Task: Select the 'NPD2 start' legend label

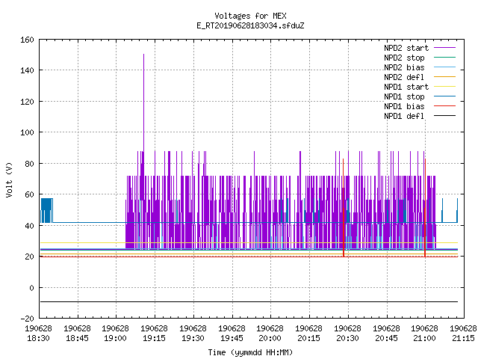Action: 406,48
